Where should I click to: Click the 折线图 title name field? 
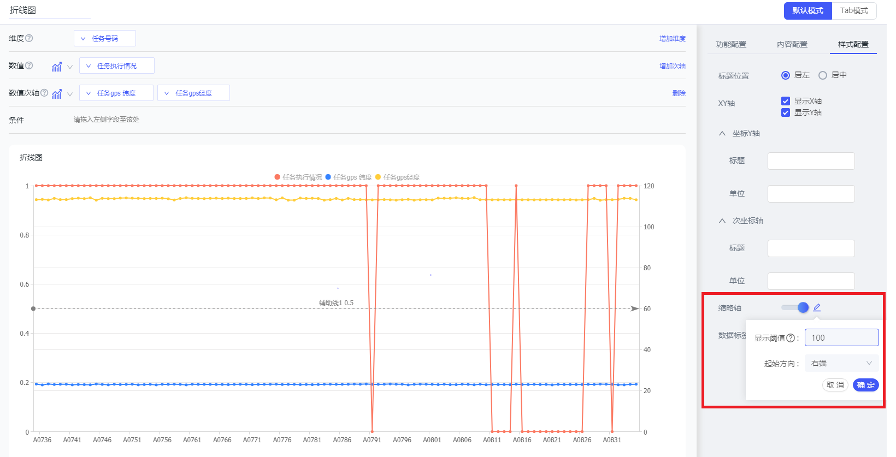pos(50,10)
